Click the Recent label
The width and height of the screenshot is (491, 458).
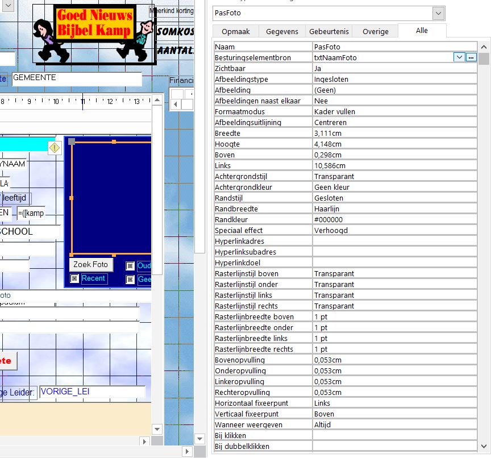[94, 278]
